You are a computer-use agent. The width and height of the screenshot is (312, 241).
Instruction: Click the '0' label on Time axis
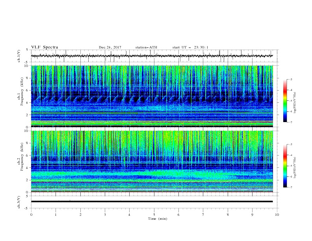[x=31, y=215]
